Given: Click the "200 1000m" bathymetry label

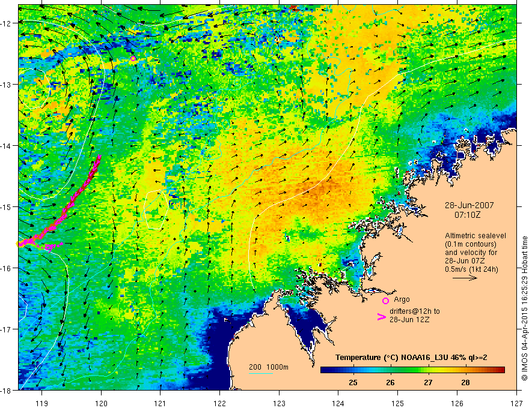Looking at the screenshot, I should tap(269, 367).
